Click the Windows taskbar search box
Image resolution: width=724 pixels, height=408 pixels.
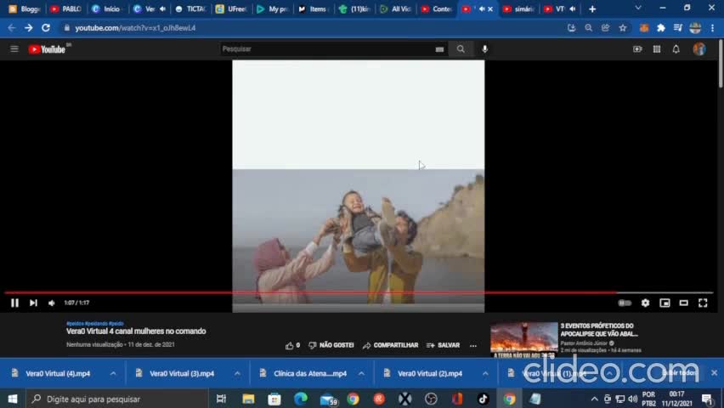118,399
